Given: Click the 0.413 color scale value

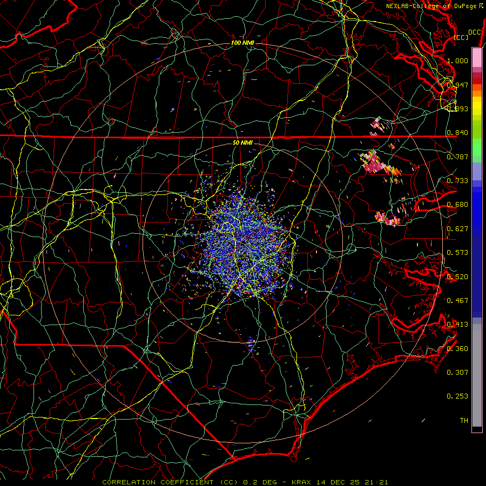Looking at the screenshot, I should [457, 325].
